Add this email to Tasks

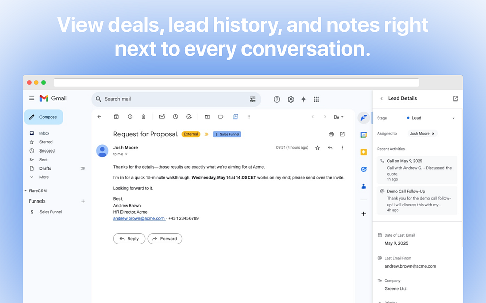pyautogui.click(x=189, y=117)
